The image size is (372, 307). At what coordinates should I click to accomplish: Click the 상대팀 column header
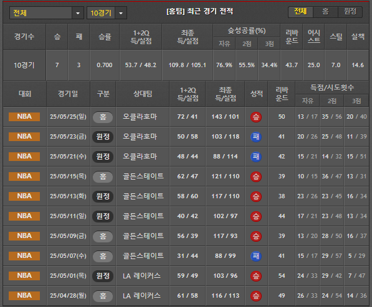coord(143,94)
